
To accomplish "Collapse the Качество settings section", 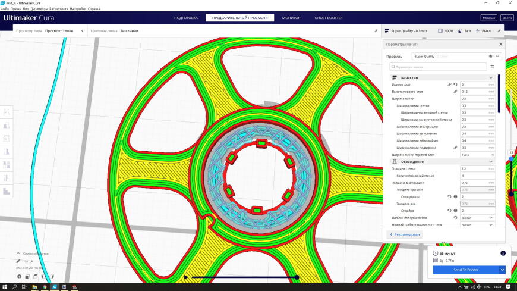I will point(491,77).
